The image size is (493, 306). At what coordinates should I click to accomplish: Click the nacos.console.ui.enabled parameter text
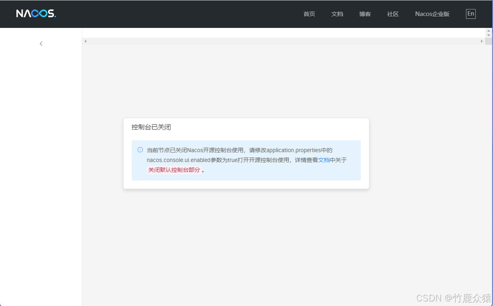179,160
